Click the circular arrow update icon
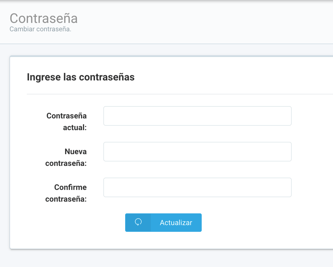 (x=138, y=222)
